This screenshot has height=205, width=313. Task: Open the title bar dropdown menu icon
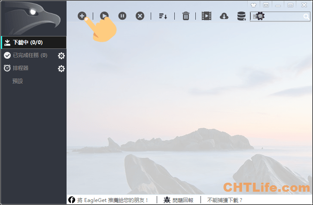266,5
